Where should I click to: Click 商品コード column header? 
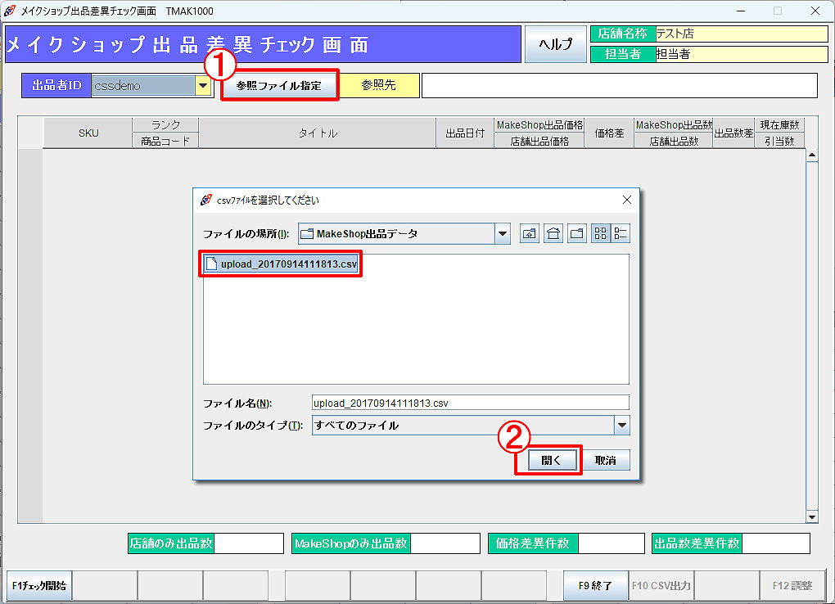[x=165, y=141]
